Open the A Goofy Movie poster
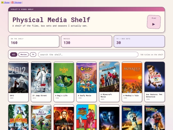Image resolution: width=173 pixels, height=130 pixels. 86,78
